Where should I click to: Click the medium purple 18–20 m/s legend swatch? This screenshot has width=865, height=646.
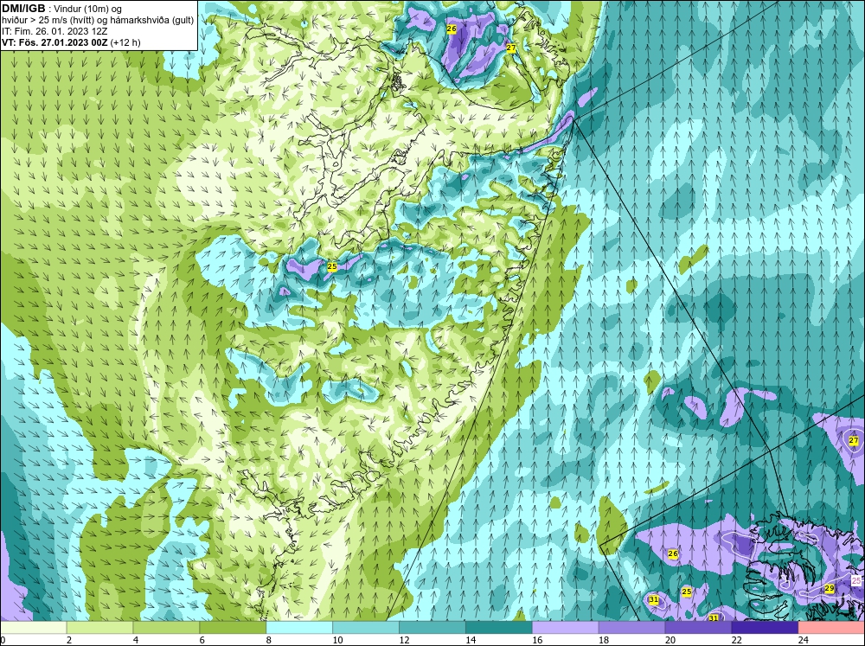631,627
